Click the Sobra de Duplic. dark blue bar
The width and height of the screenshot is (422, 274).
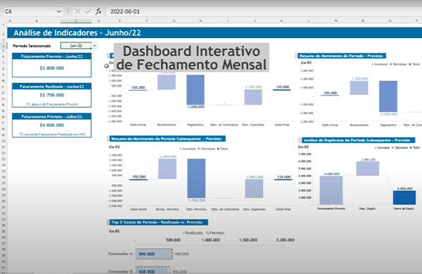pyautogui.click(x=404, y=197)
